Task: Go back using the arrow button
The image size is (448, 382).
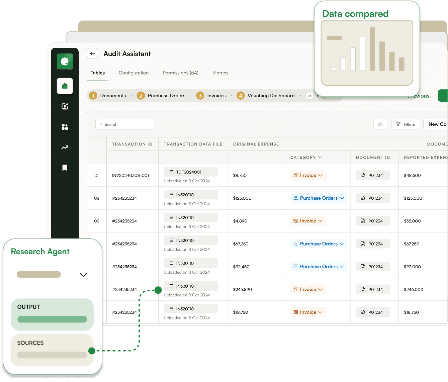Action: (x=93, y=54)
